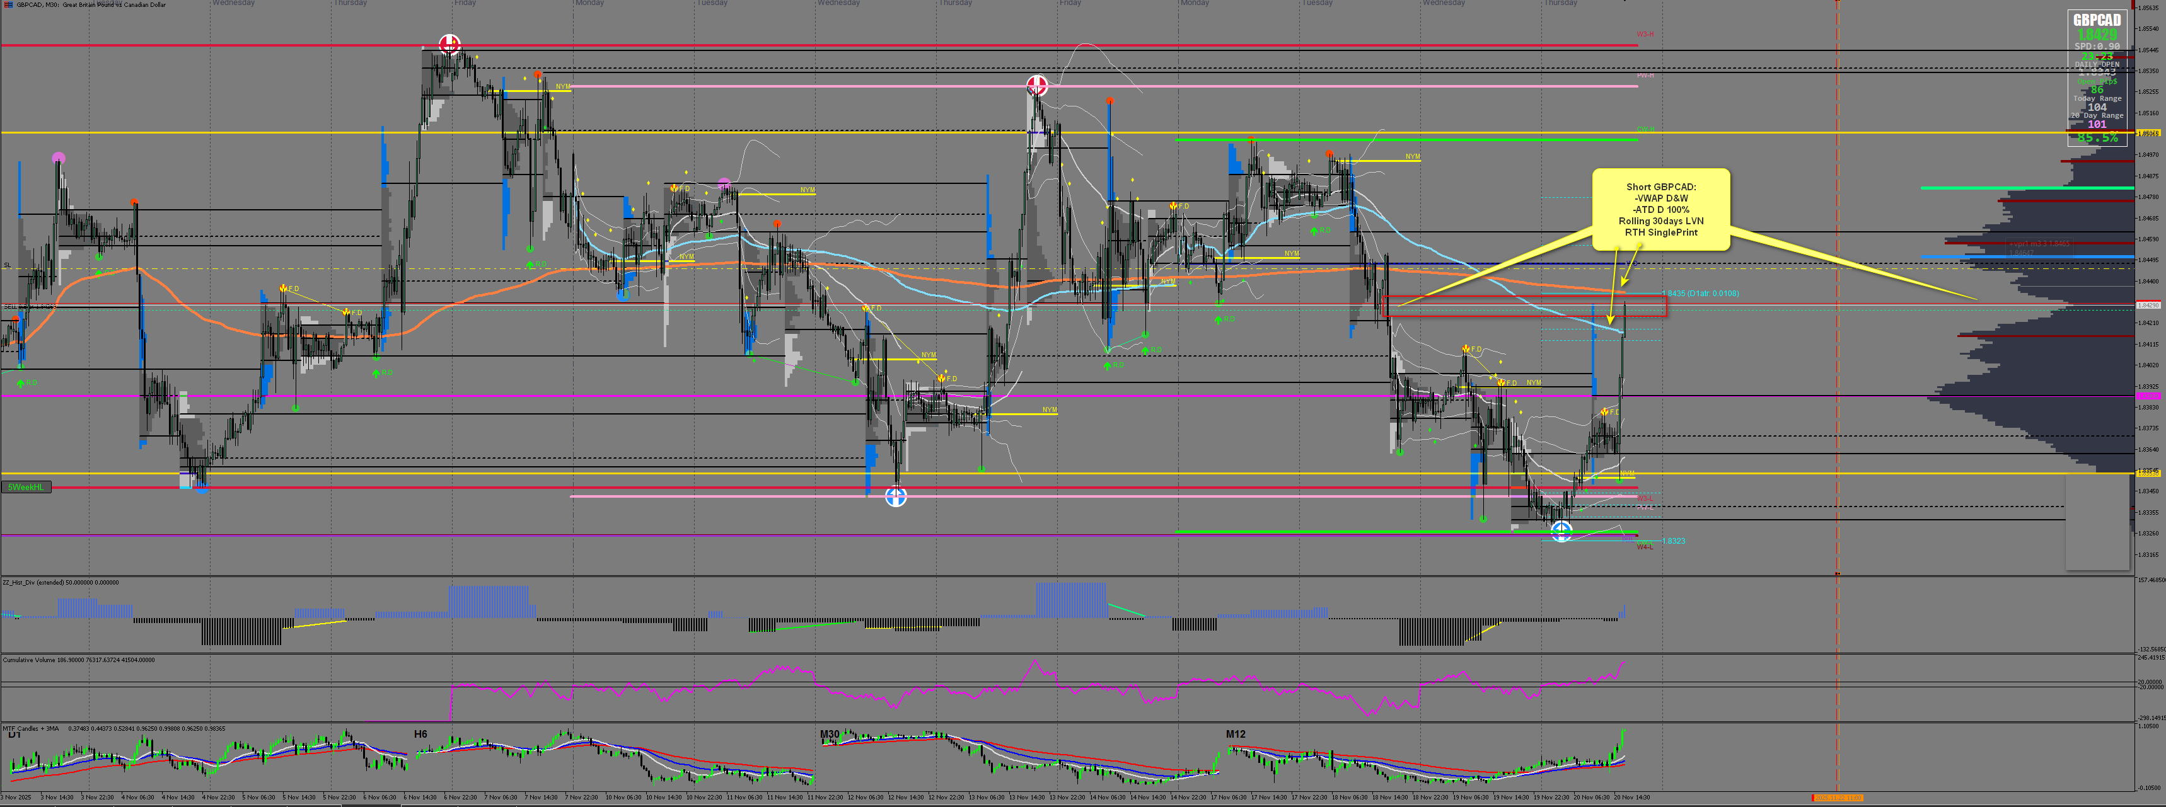The height and width of the screenshot is (807, 2166).
Task: Click the blue cross marker at Wednesday's low
Action: (x=896, y=497)
